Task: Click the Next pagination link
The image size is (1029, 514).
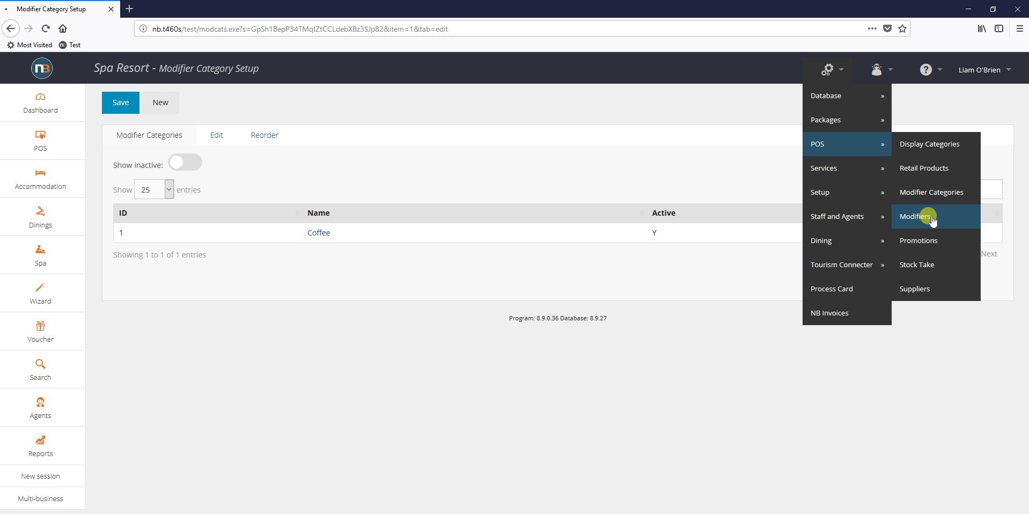Action: pyautogui.click(x=989, y=254)
